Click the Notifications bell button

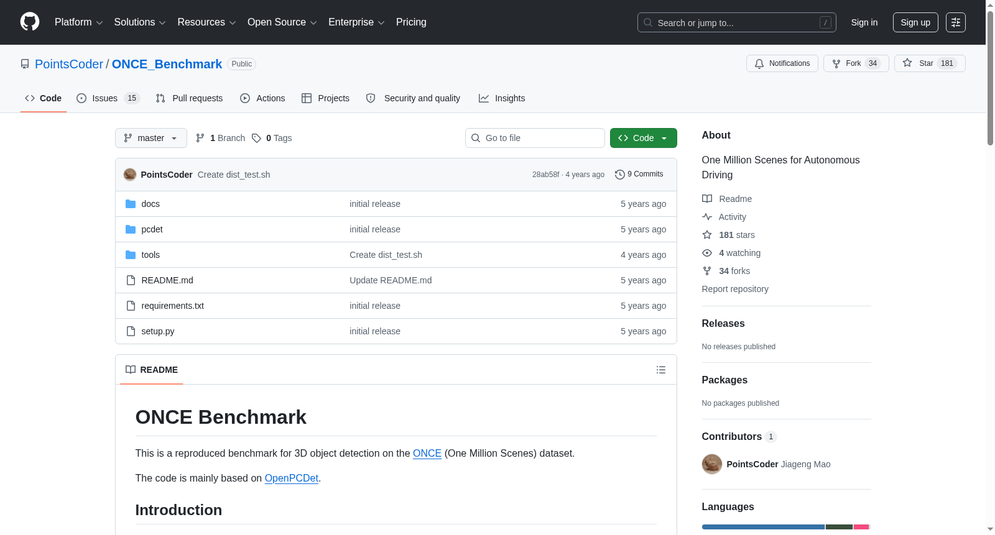coord(782,63)
